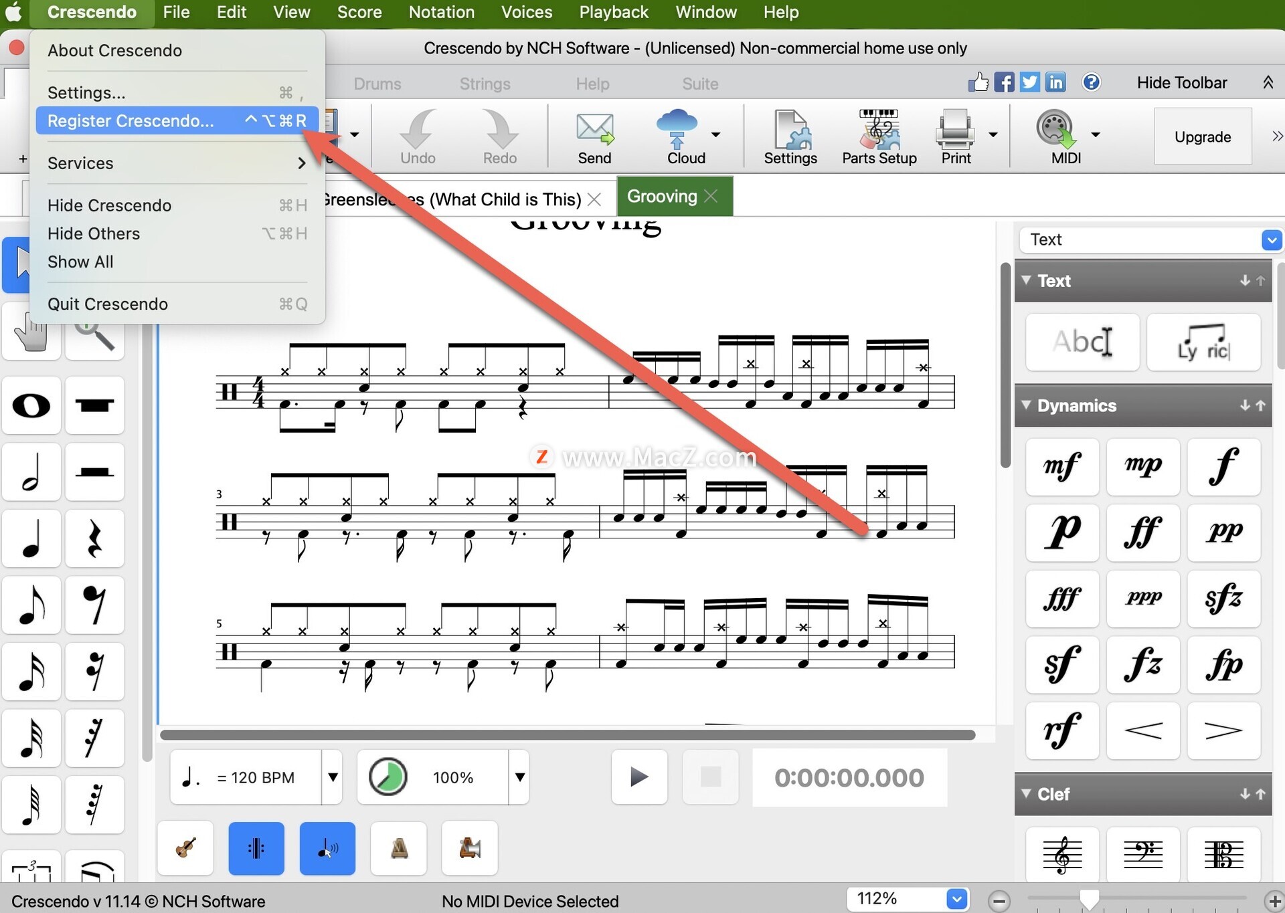Screen dimensions: 1285x913
Task: Close the Grooving tab
Action: pos(711,196)
